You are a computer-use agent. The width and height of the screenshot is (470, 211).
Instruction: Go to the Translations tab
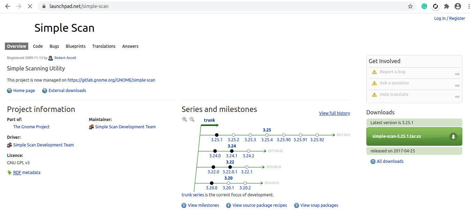(104, 46)
